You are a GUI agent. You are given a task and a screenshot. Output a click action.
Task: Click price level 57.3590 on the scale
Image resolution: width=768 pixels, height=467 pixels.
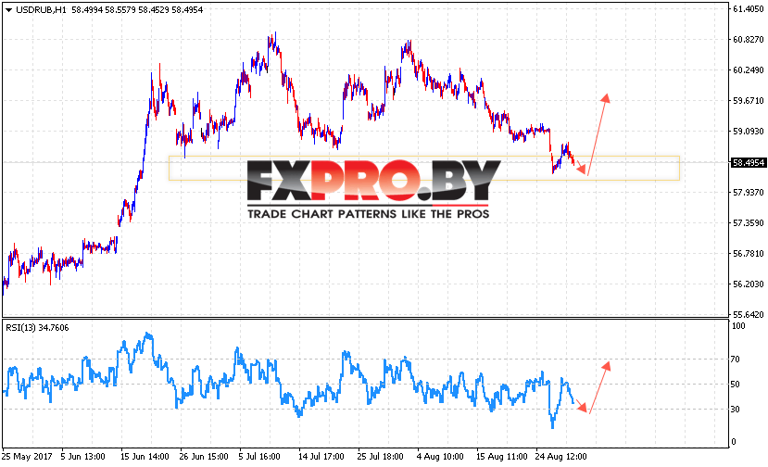click(x=748, y=223)
